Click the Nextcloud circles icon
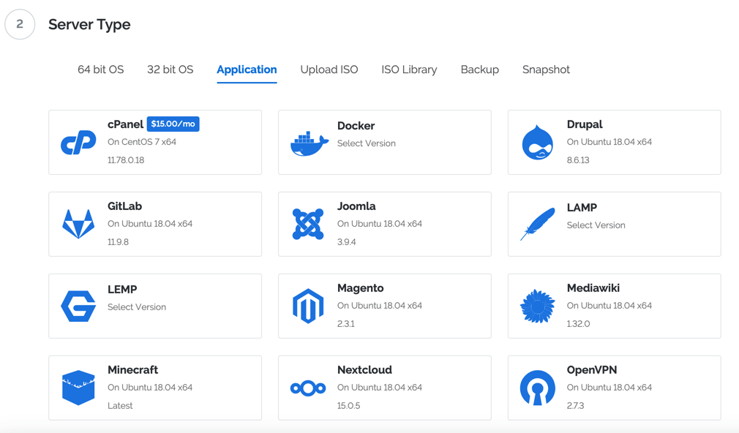The image size is (739, 433). (308, 388)
